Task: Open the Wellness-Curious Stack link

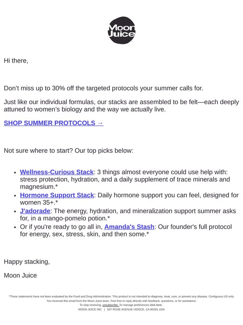Action: click(x=57, y=172)
